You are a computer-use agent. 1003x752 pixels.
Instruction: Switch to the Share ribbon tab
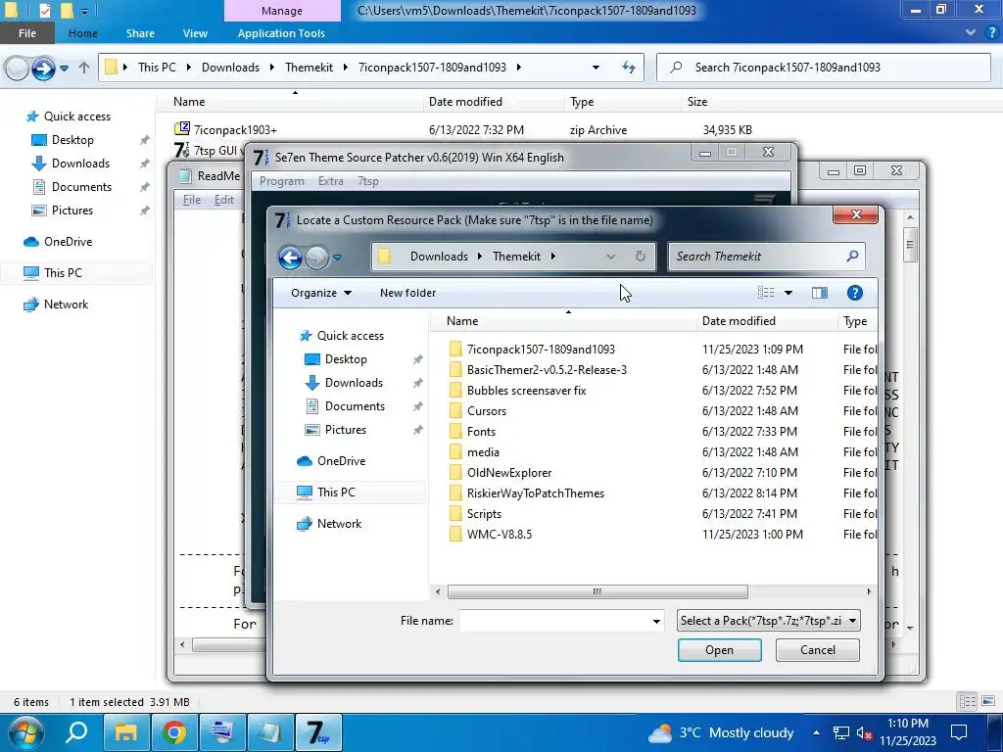pyautogui.click(x=140, y=33)
